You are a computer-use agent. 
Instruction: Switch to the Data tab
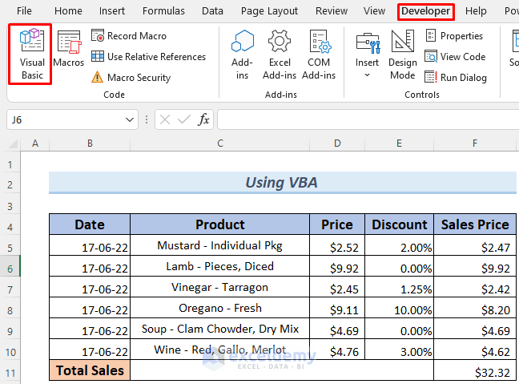[x=212, y=11]
